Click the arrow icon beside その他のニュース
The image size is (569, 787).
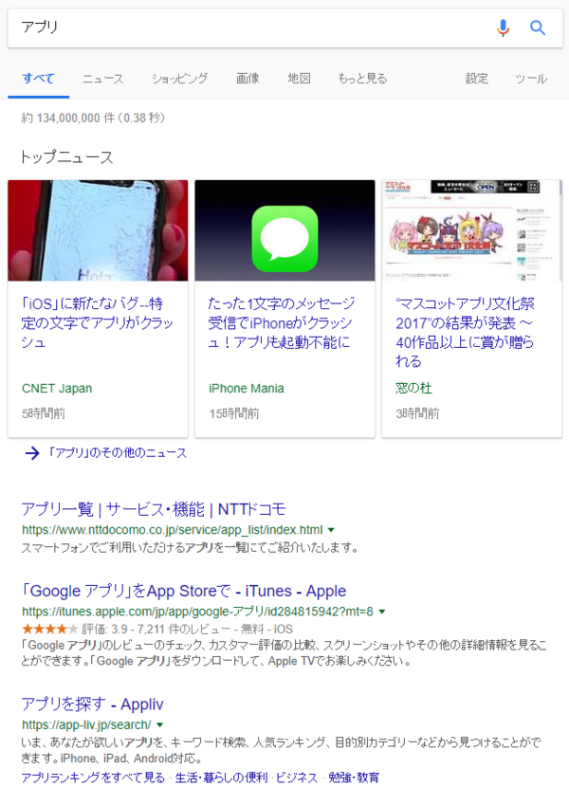pyautogui.click(x=32, y=453)
